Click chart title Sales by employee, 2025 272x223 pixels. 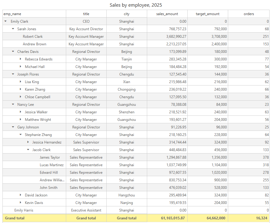136,5
